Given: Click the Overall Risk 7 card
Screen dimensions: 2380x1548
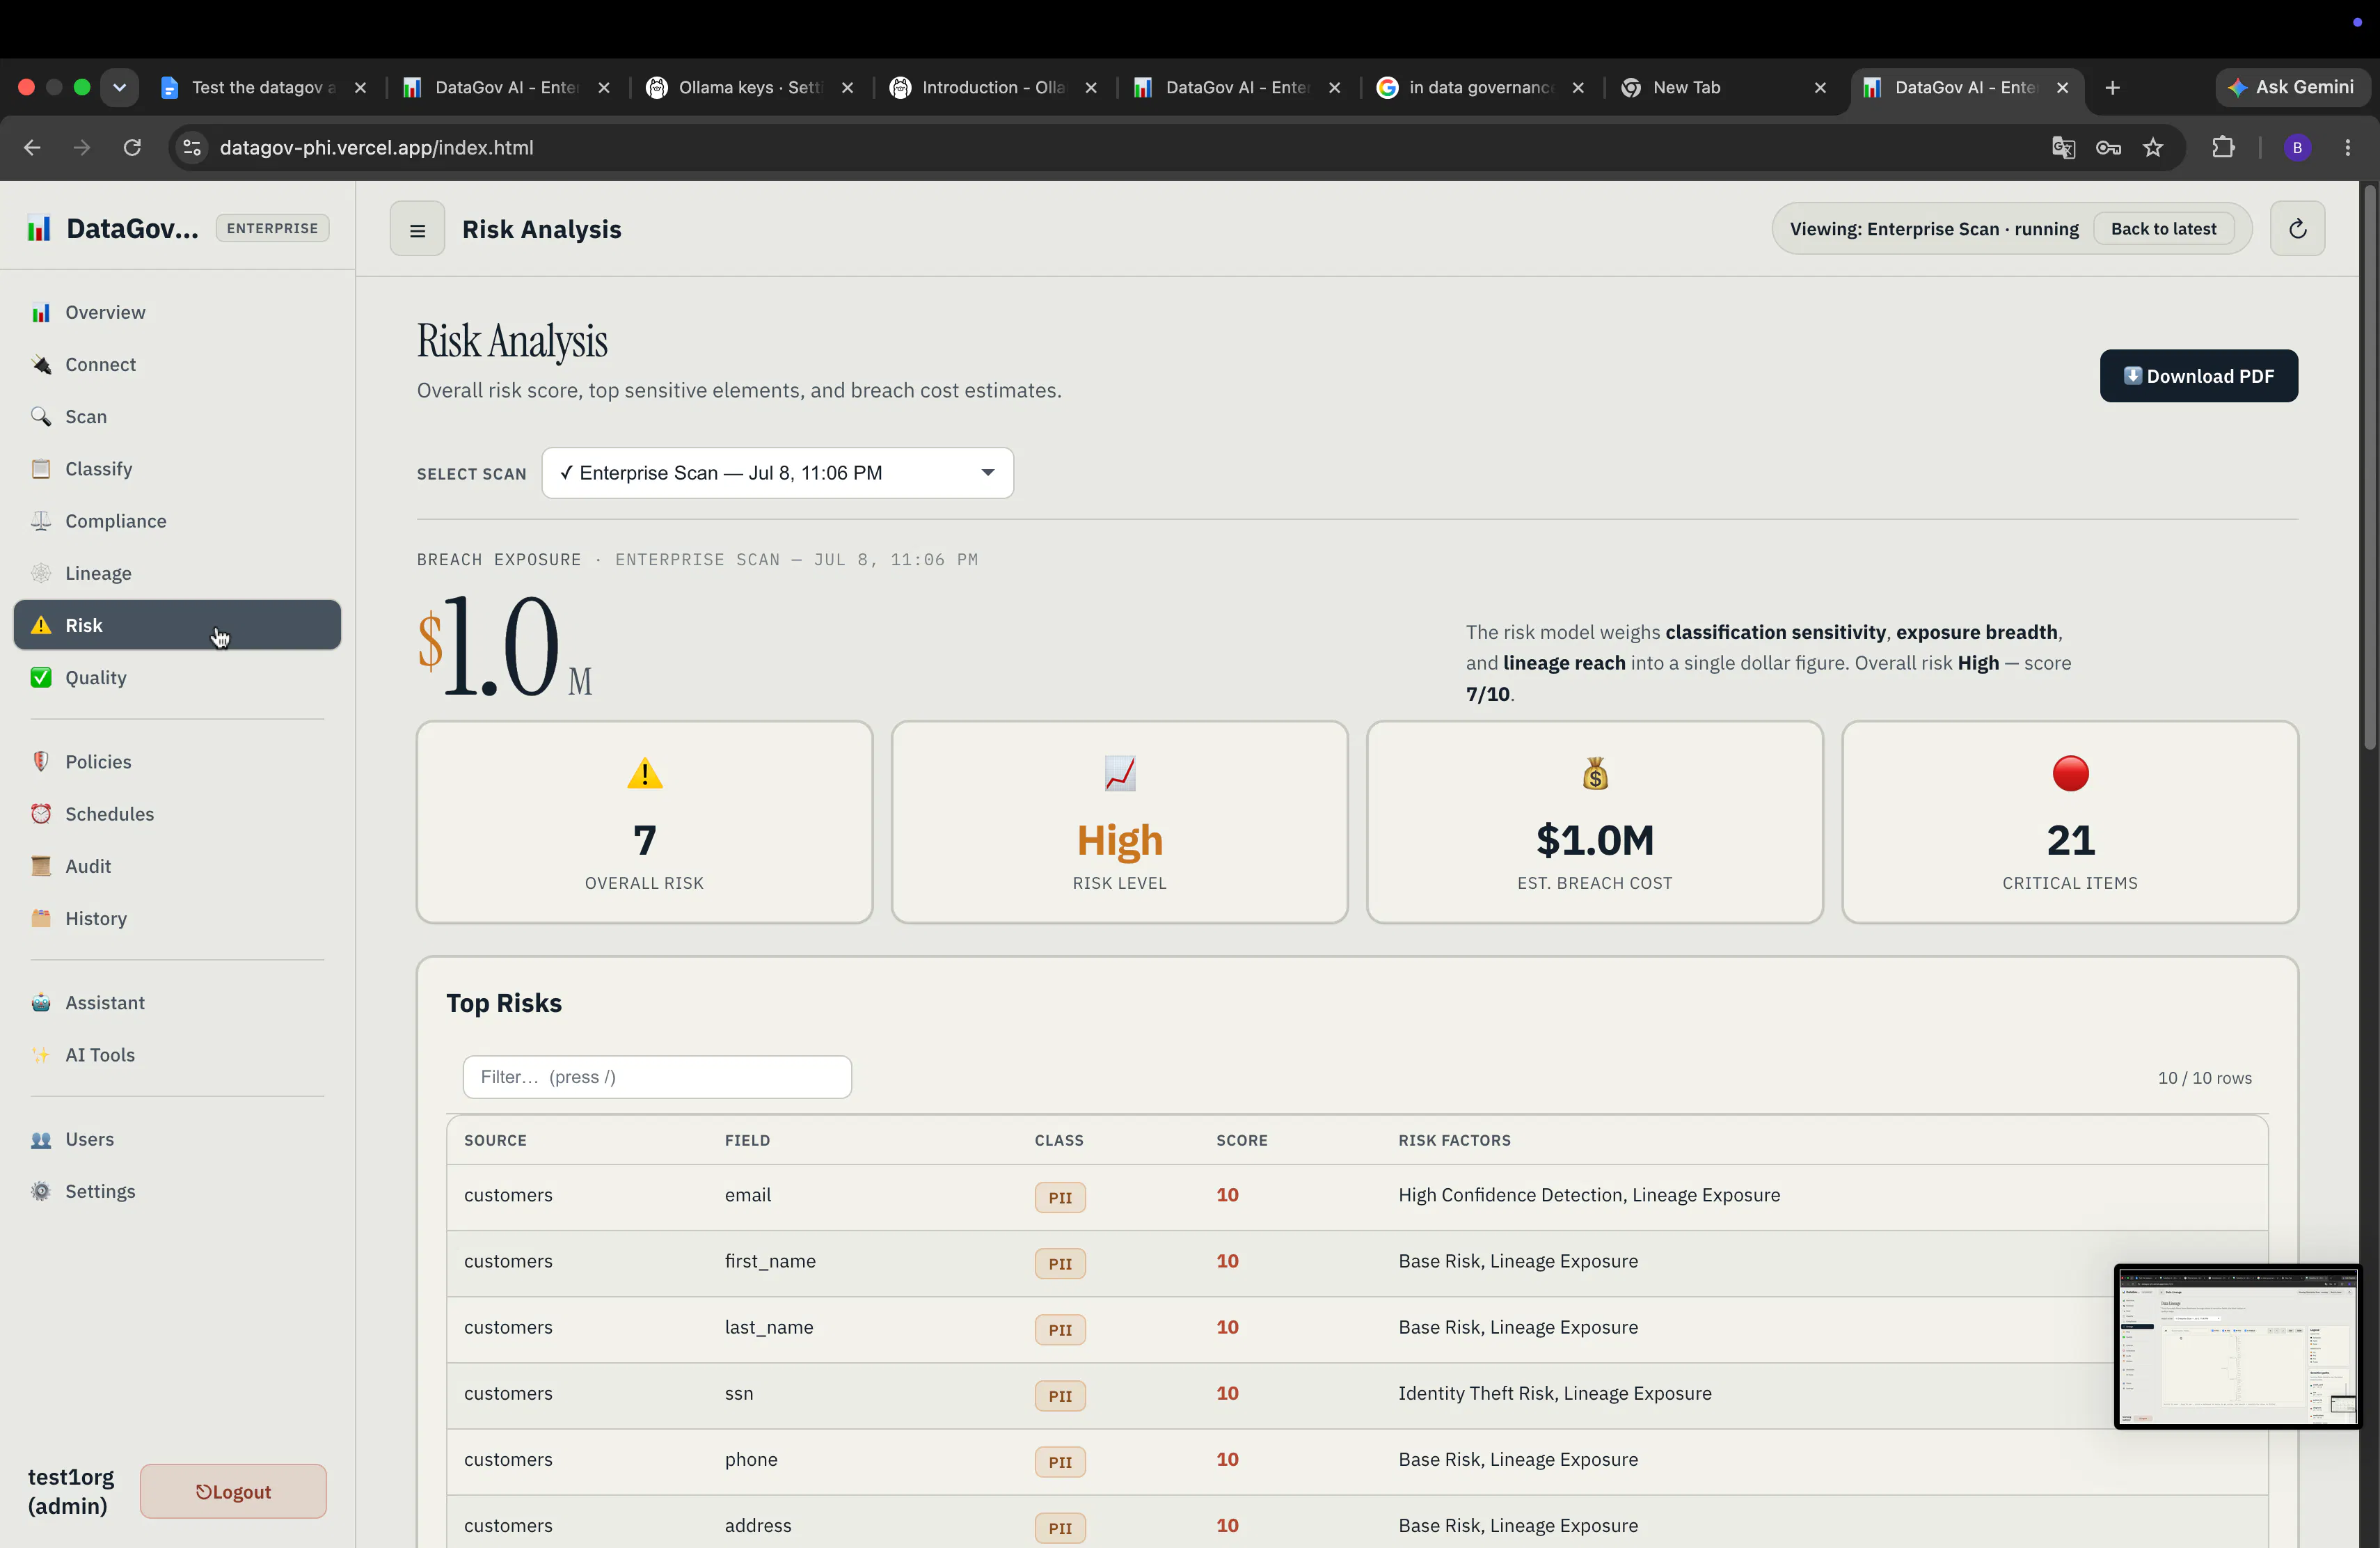Looking at the screenshot, I should (644, 822).
